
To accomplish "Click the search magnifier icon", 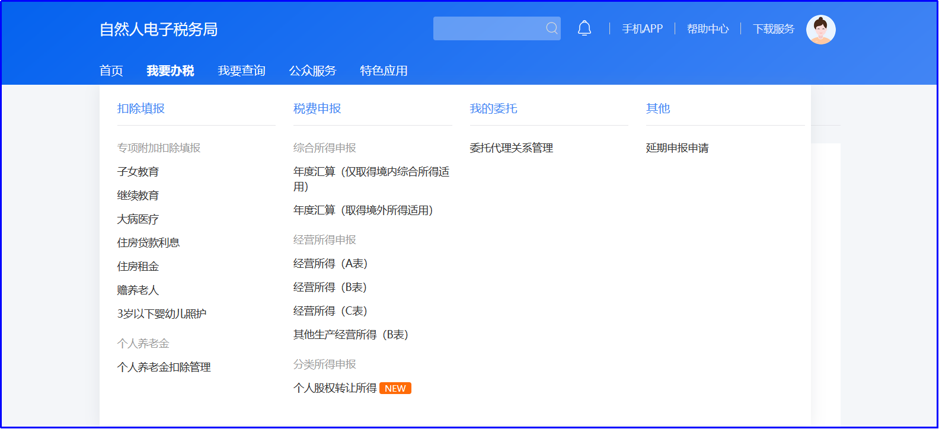I will pyautogui.click(x=552, y=28).
